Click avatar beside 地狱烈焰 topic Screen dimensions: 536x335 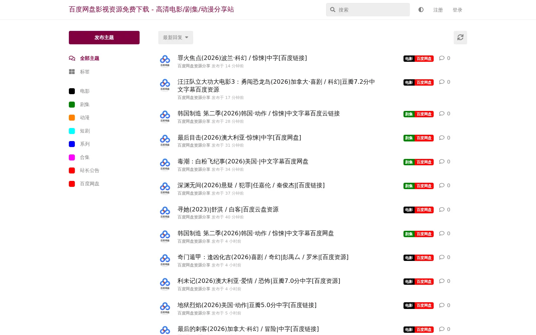[x=165, y=308]
